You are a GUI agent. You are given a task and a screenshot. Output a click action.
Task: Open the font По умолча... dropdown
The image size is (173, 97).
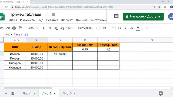[88, 28]
